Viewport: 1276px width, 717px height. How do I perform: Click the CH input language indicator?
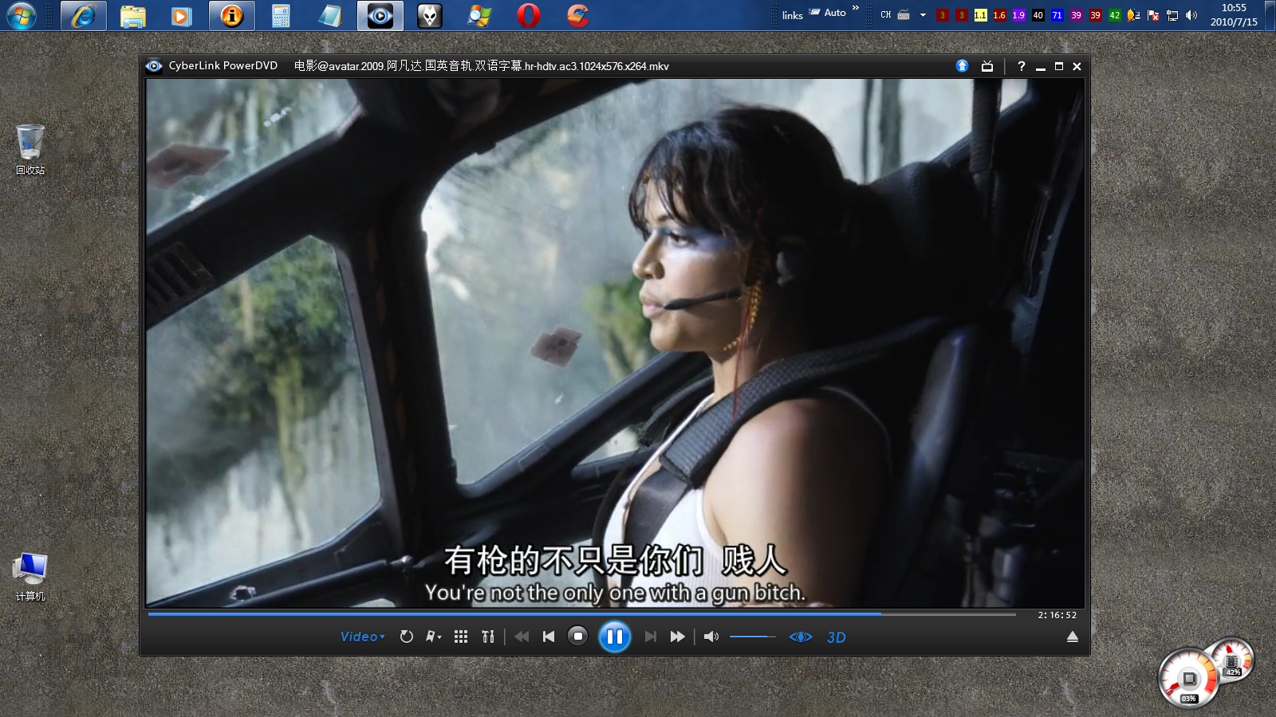click(886, 15)
